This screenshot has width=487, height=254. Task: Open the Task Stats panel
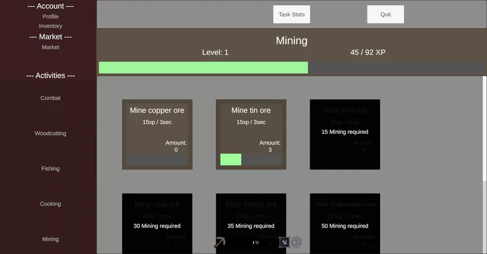(292, 15)
